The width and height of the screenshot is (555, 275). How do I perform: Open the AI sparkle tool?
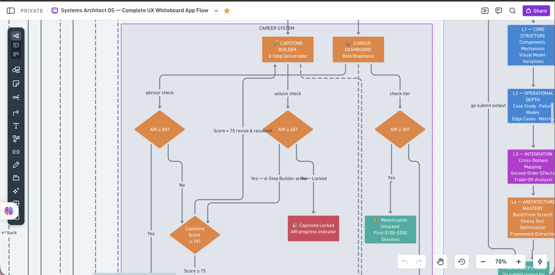coord(16,191)
